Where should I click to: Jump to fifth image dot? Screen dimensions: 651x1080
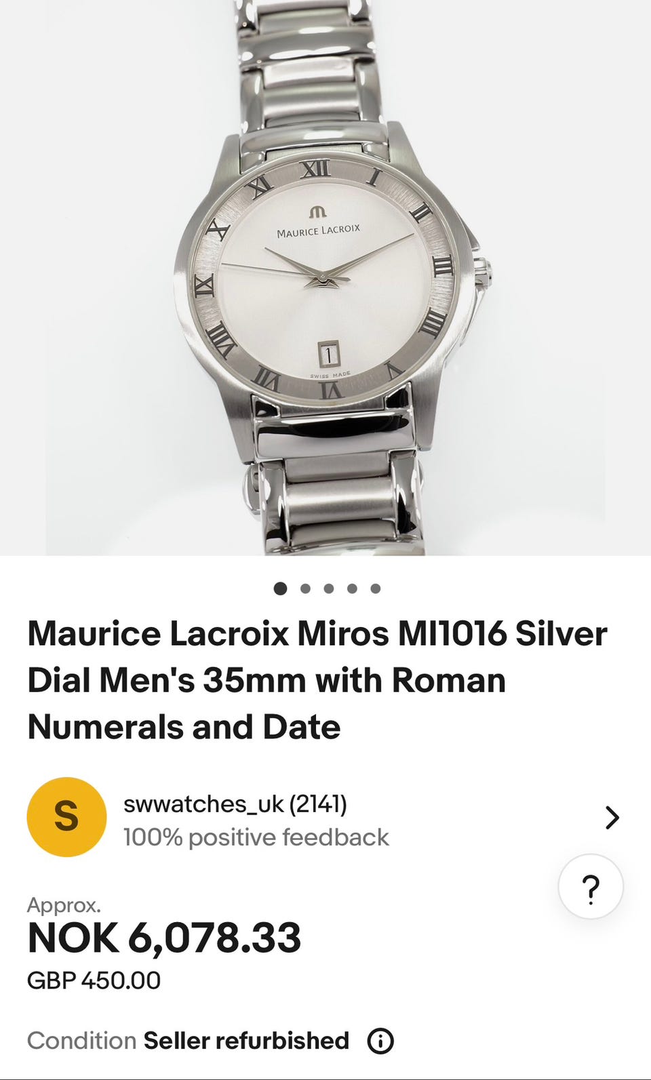point(376,588)
